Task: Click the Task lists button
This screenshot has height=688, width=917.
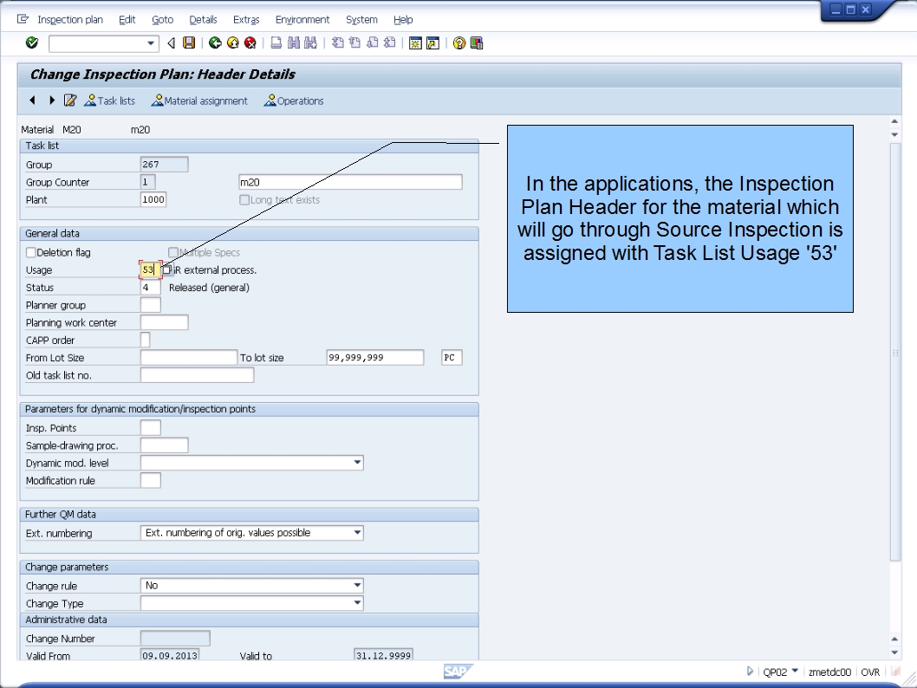Action: (109, 101)
